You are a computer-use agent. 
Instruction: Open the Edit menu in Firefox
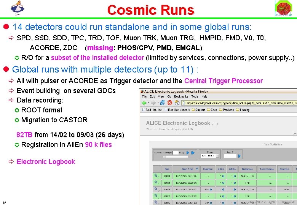(x=152, y=96)
